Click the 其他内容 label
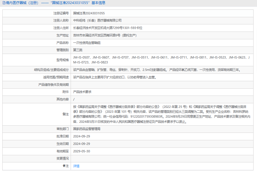 62,99
